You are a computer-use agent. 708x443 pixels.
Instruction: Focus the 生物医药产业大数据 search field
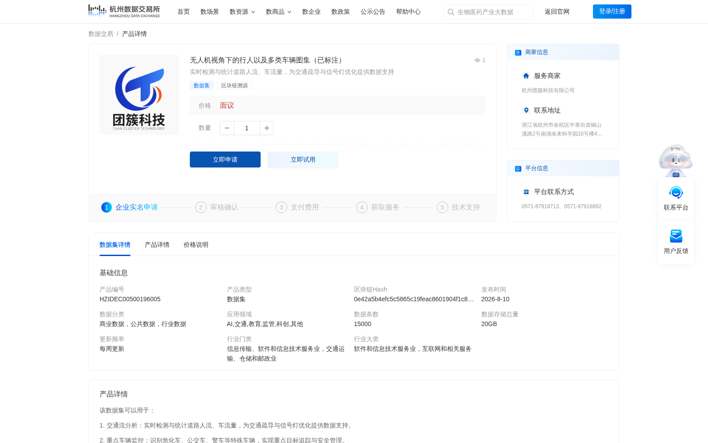tap(488, 12)
